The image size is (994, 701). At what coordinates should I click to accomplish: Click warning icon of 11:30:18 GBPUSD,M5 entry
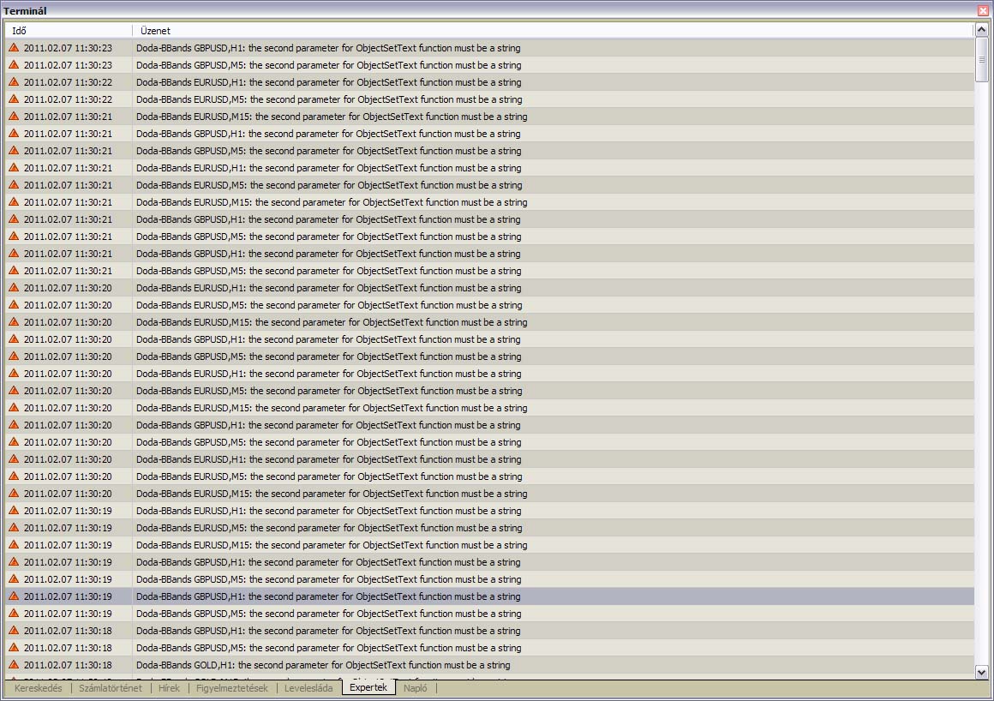pyautogui.click(x=14, y=648)
